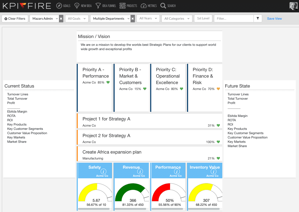The height and width of the screenshot is (212, 299).
Task: Click Market Share under Future State
Action: (x=237, y=146)
